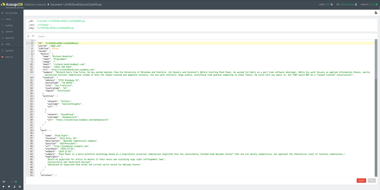Click the location value "Palo Alto, CA"
The width and height of the screenshot is (380, 190).
(68, 138)
